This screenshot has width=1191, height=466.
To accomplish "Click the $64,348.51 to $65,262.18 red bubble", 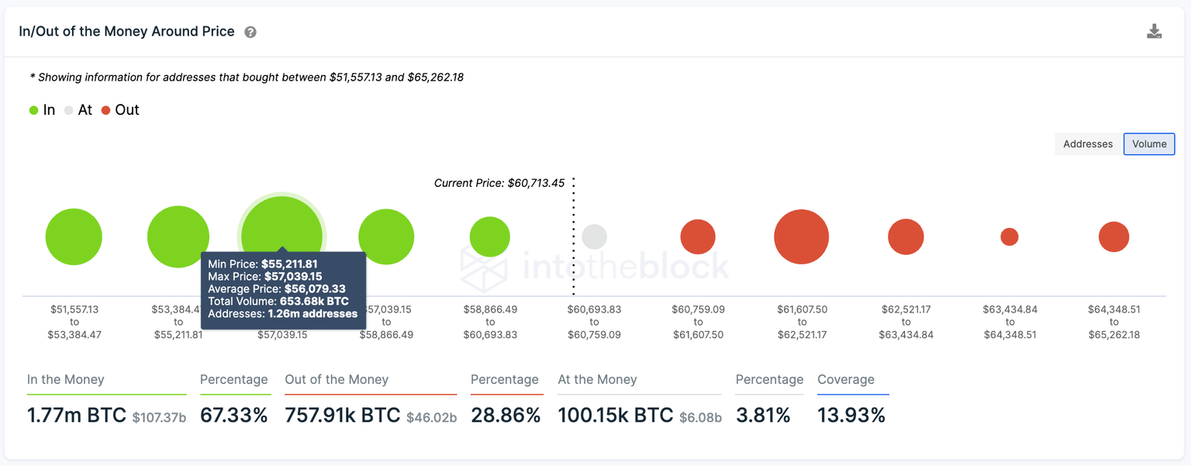I will point(1113,236).
